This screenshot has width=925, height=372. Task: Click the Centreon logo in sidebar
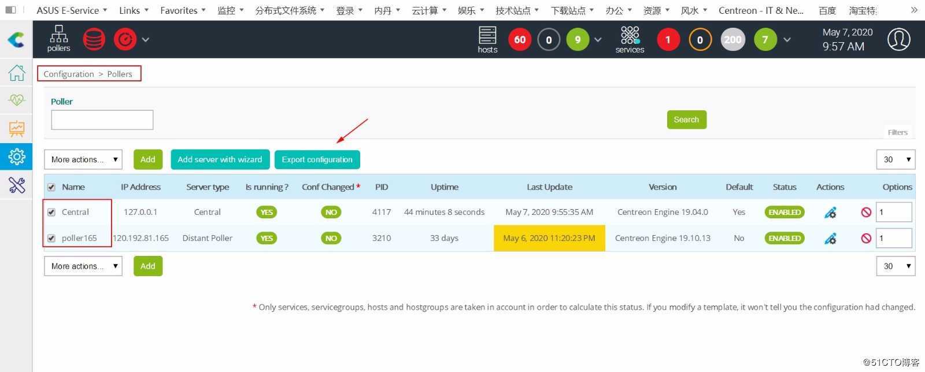pyautogui.click(x=16, y=39)
